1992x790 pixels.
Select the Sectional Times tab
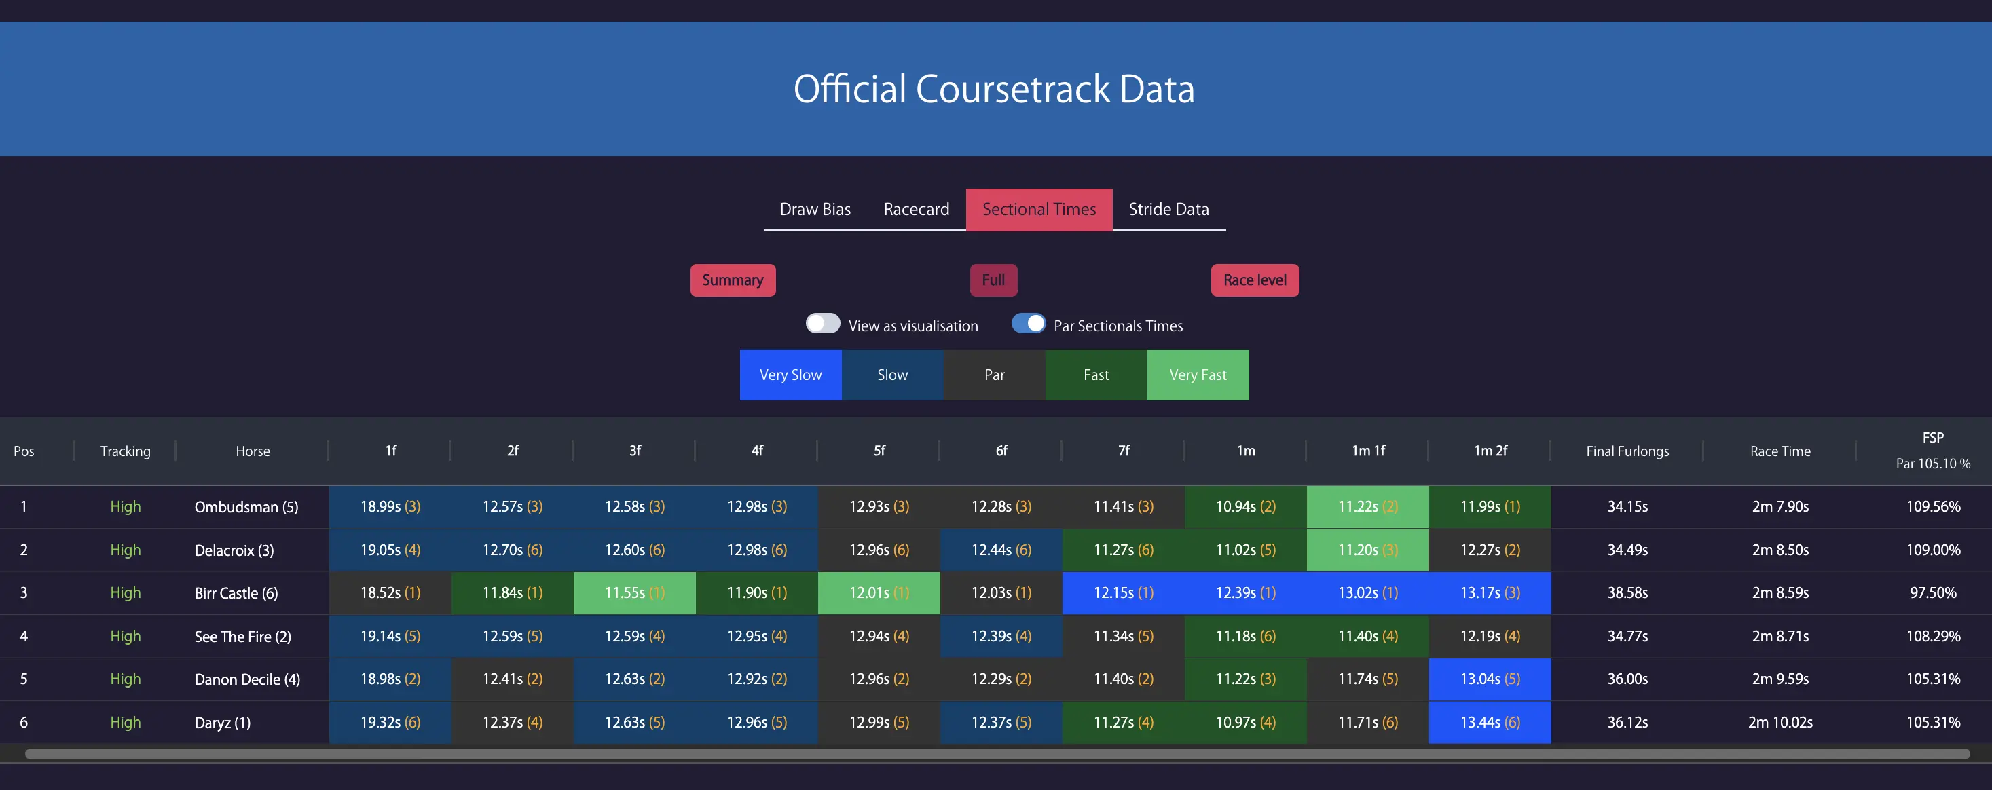(1039, 209)
